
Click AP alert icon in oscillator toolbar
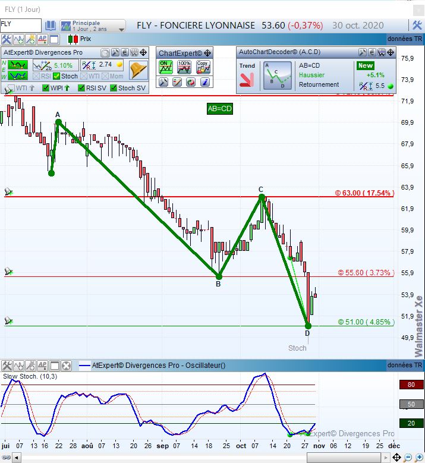[x=43, y=366]
